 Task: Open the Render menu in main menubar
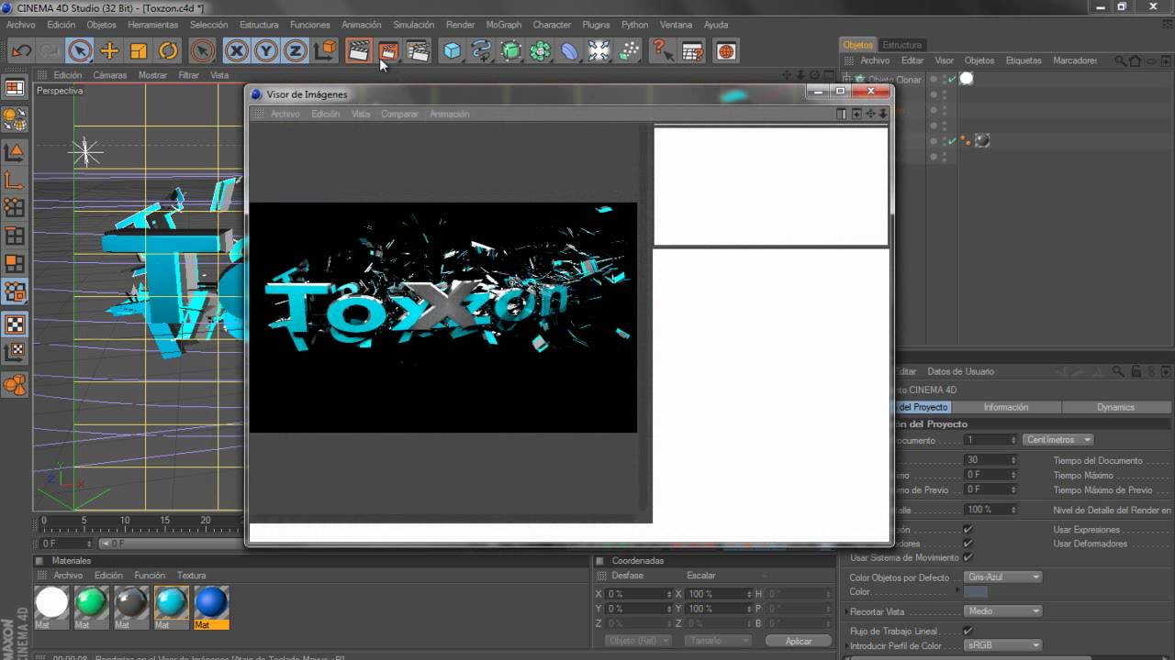tap(460, 25)
